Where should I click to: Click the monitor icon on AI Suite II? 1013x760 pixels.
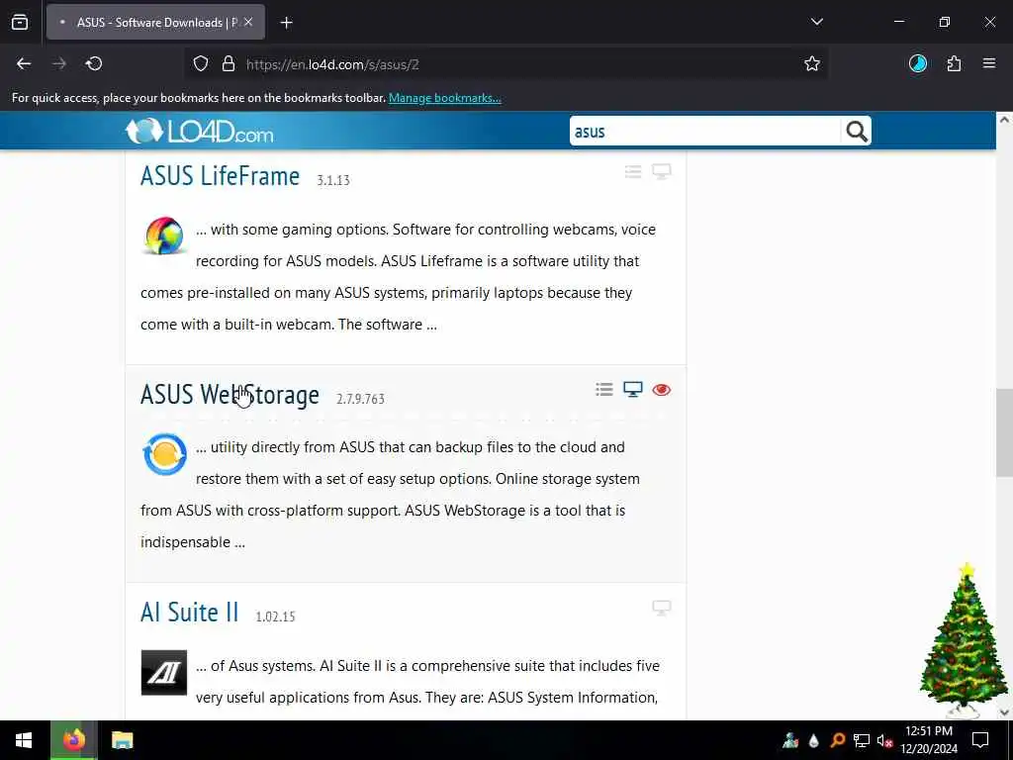tap(662, 608)
